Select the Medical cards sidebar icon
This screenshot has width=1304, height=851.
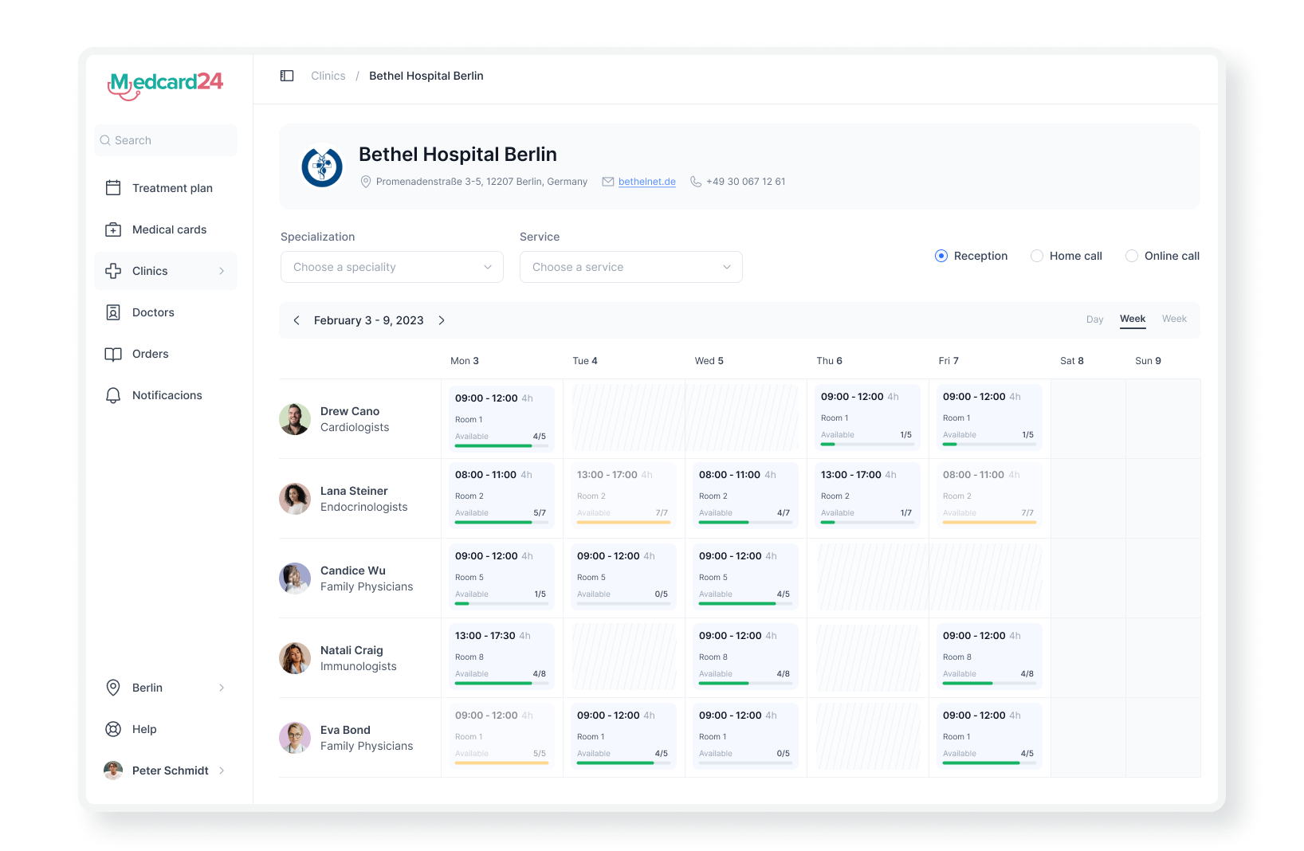(x=115, y=229)
